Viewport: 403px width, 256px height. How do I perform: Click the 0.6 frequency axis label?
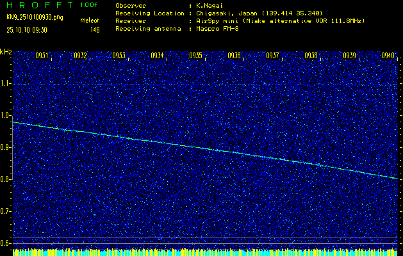pos(6,243)
